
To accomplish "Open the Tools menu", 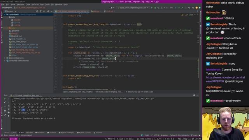I will click(x=47, y=4).
